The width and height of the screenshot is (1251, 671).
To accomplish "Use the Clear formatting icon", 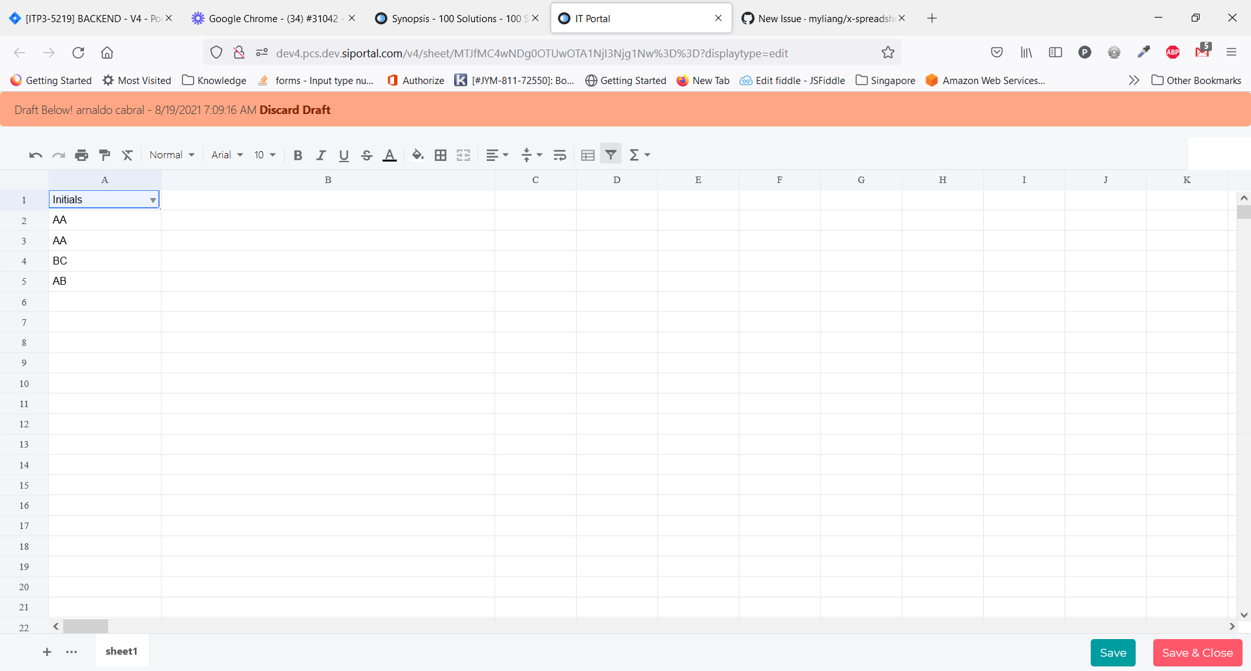I will (x=127, y=154).
